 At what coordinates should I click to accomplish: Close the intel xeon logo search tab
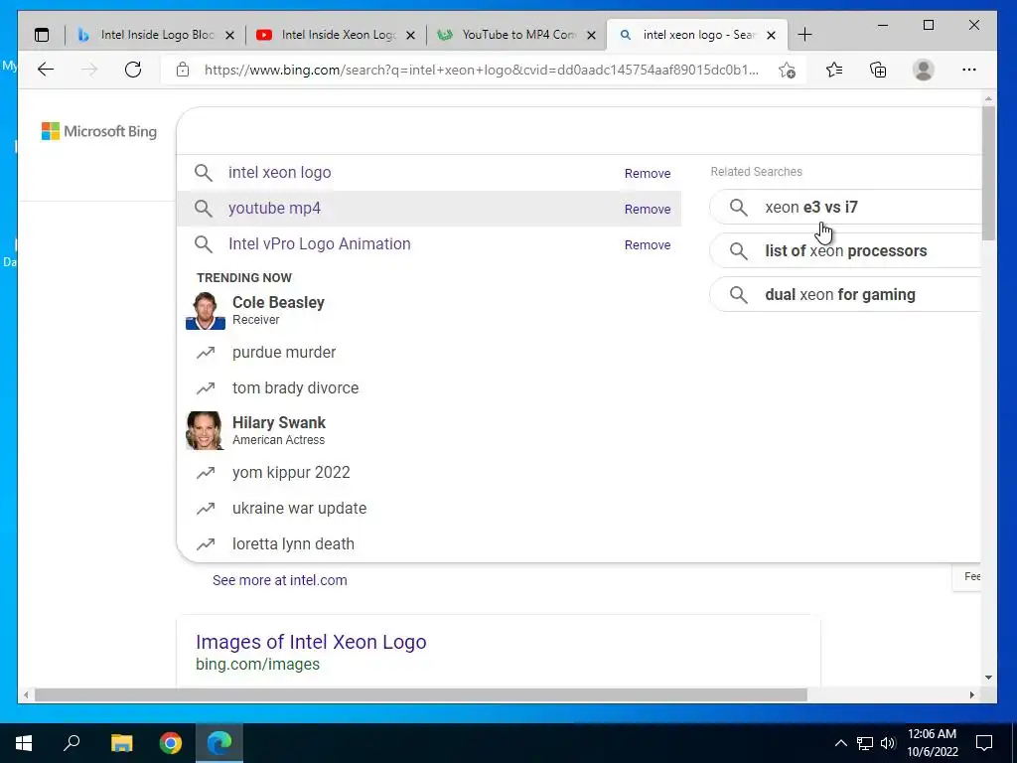771,35
